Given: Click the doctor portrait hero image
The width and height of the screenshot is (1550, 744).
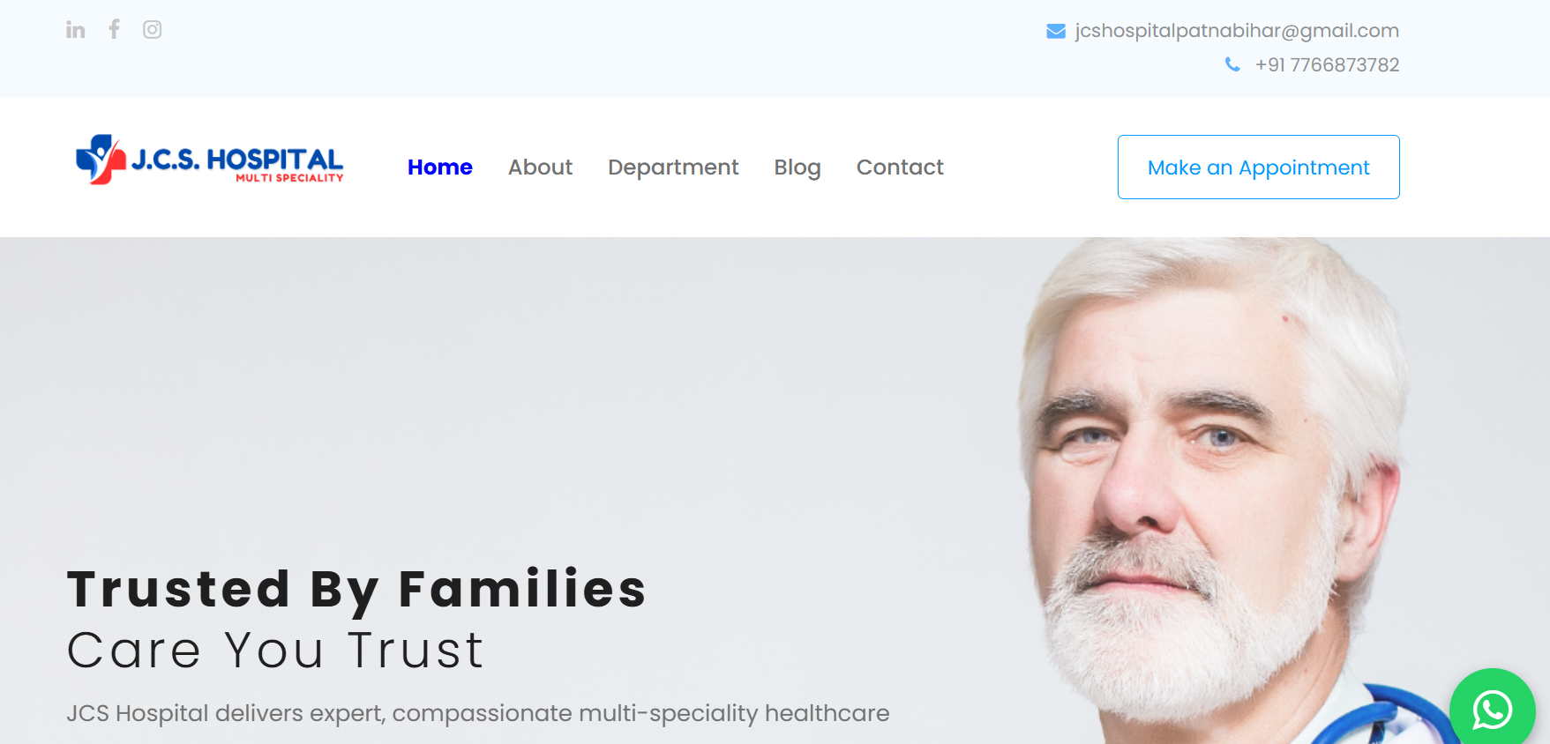Looking at the screenshot, I should click(1217, 490).
